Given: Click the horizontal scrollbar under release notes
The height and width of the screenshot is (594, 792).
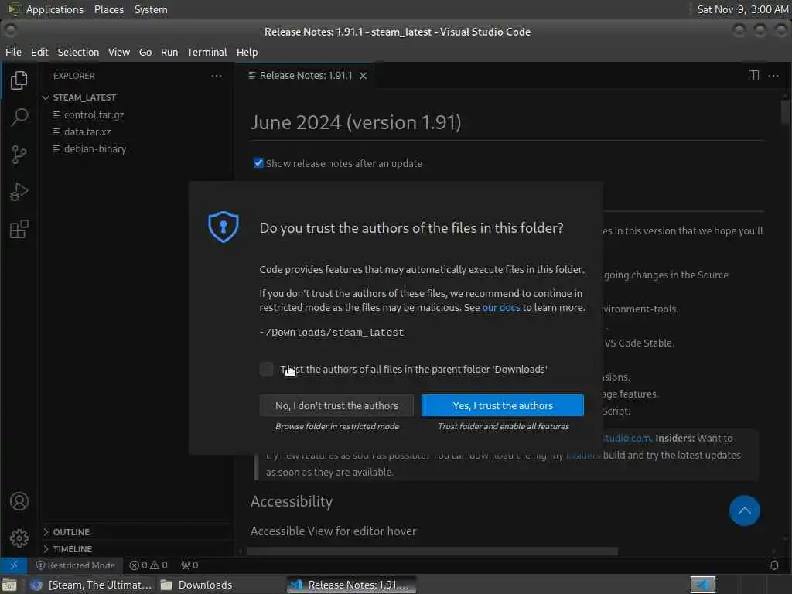Looking at the screenshot, I should tap(432, 551).
